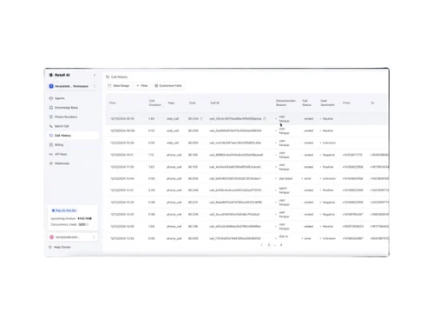The height and width of the screenshot is (326, 434).
Task: Click the Call ID column header
Action: (x=214, y=103)
